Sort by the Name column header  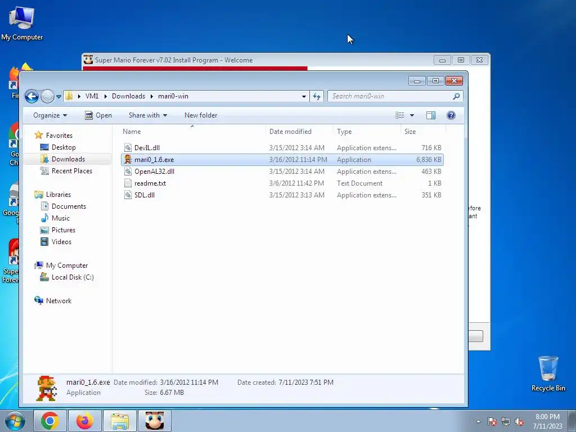tap(132, 132)
